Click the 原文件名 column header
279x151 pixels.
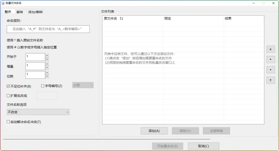click(x=133, y=18)
